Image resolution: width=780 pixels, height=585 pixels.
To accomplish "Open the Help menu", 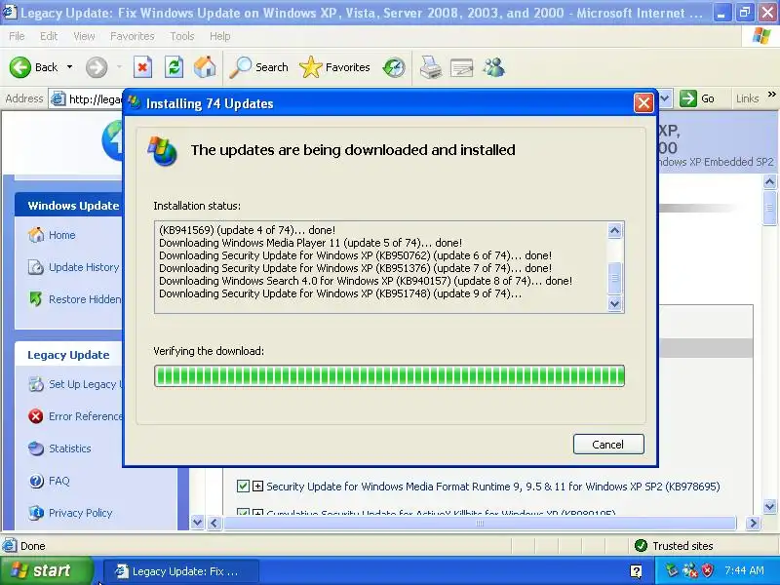I will (219, 36).
